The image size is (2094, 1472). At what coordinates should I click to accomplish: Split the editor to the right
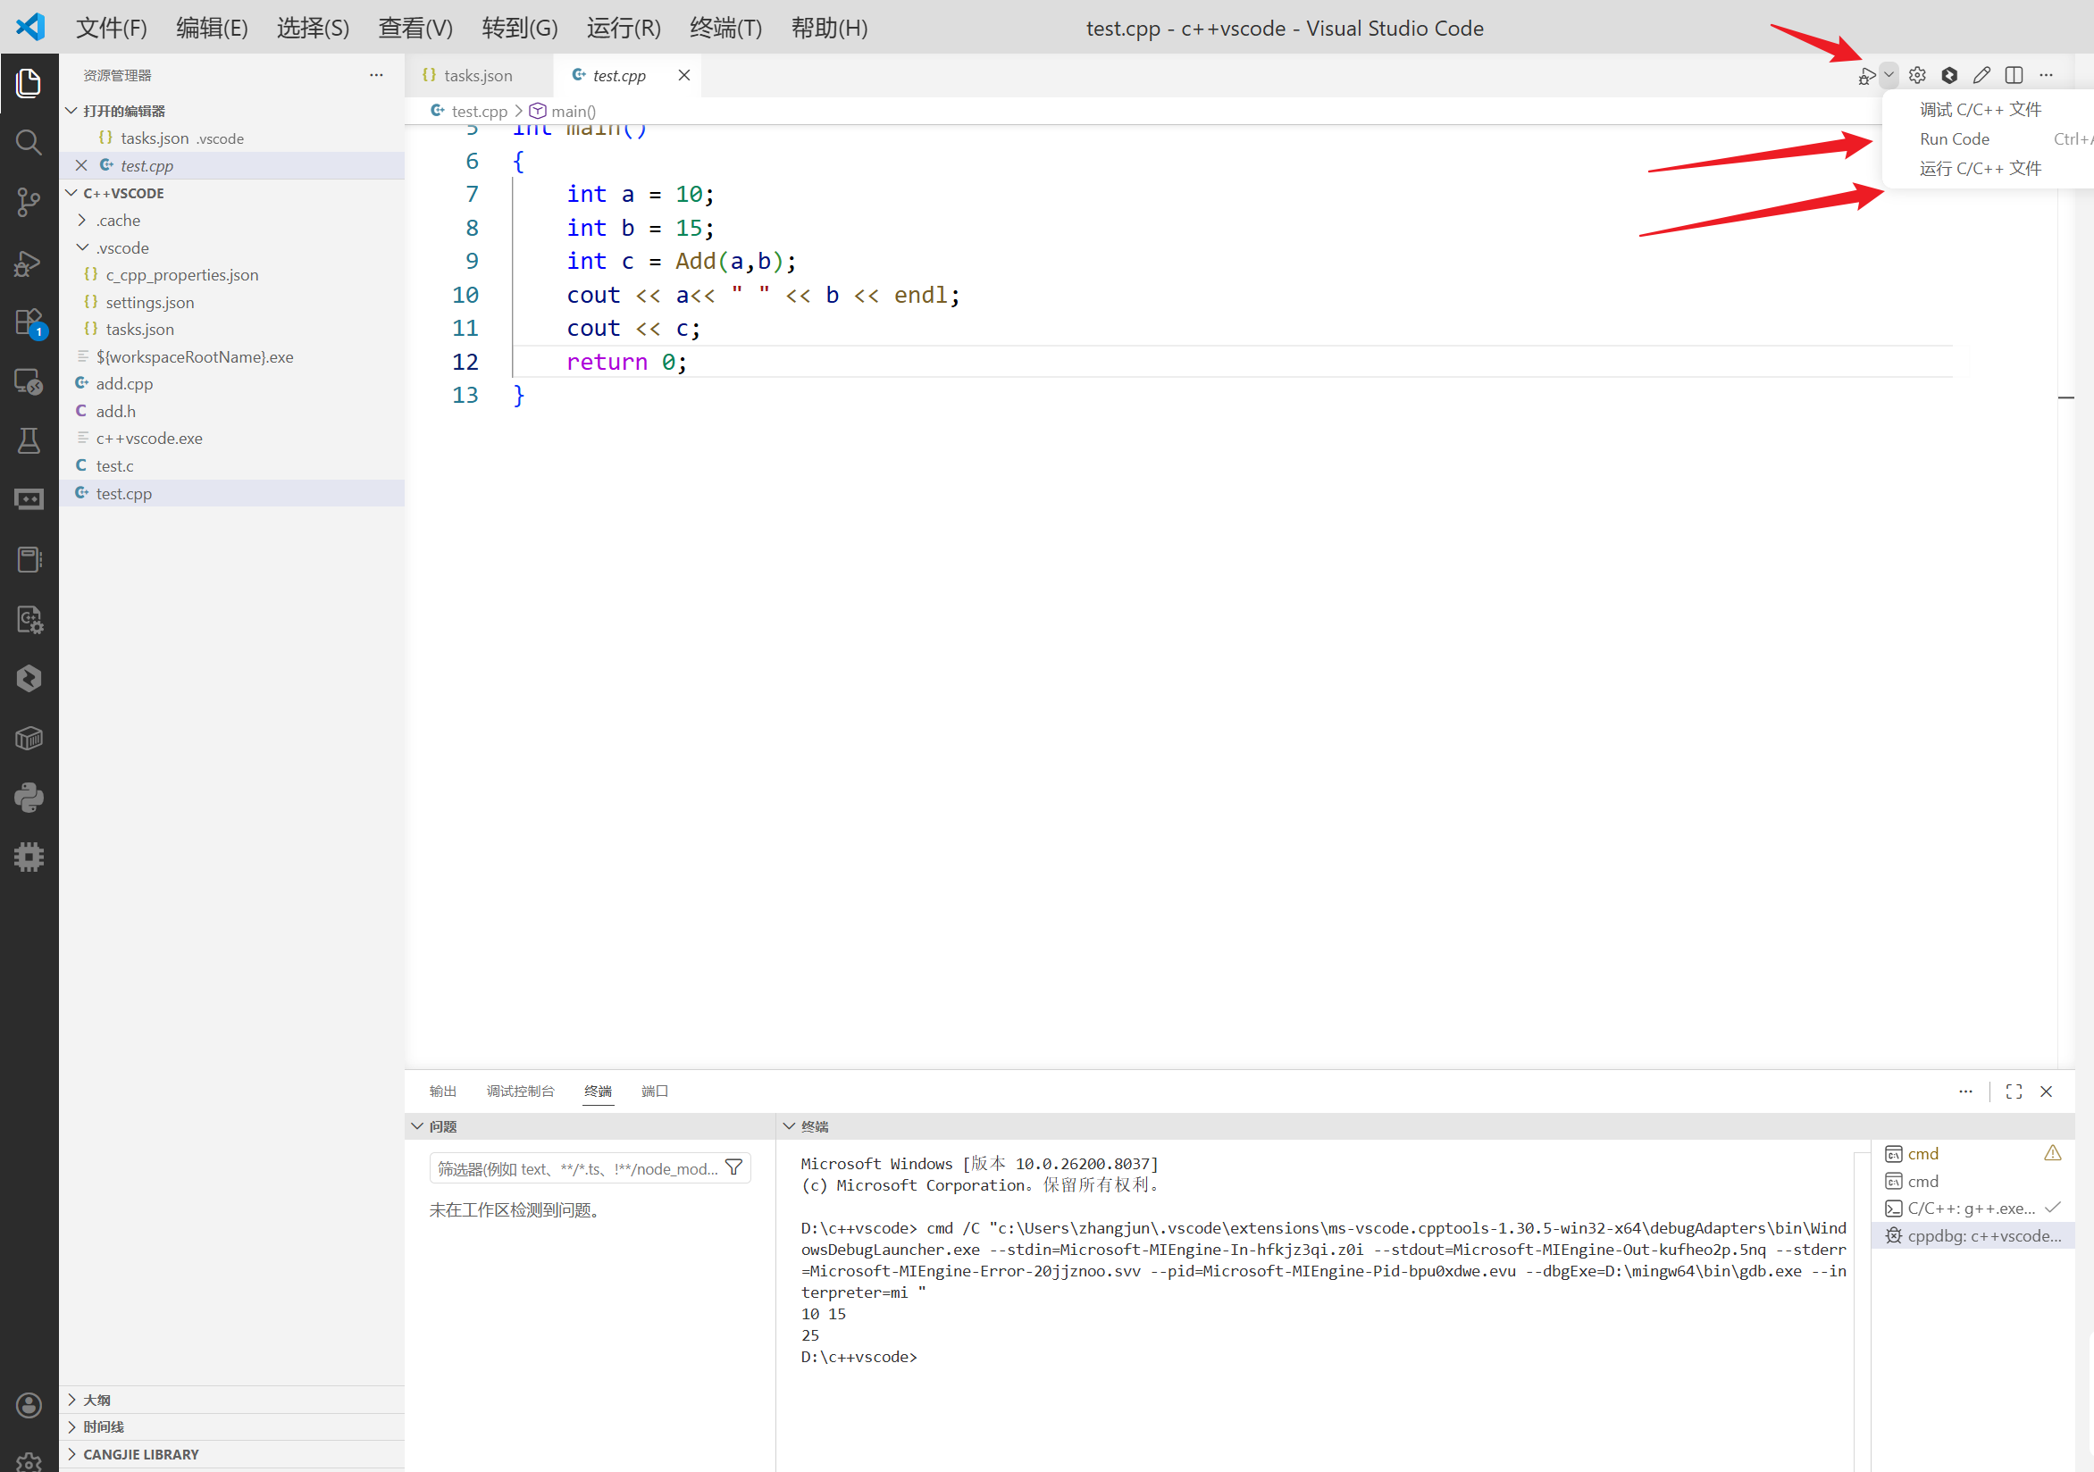(x=2014, y=75)
